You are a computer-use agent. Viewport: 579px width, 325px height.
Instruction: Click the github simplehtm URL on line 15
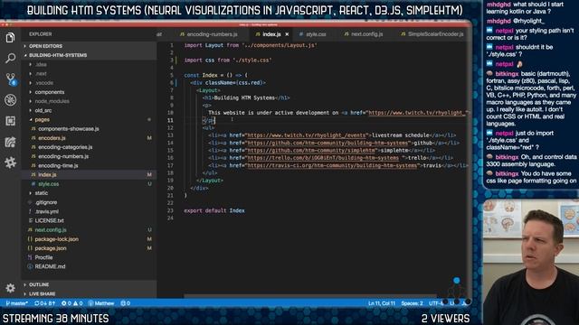click(311, 151)
